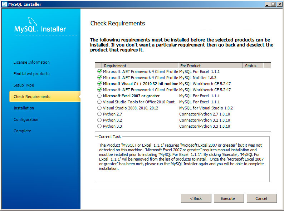Click 'Visual Studio Tools for Office 2010 Runt..' text
This screenshot has width=284, height=211.
point(140,102)
